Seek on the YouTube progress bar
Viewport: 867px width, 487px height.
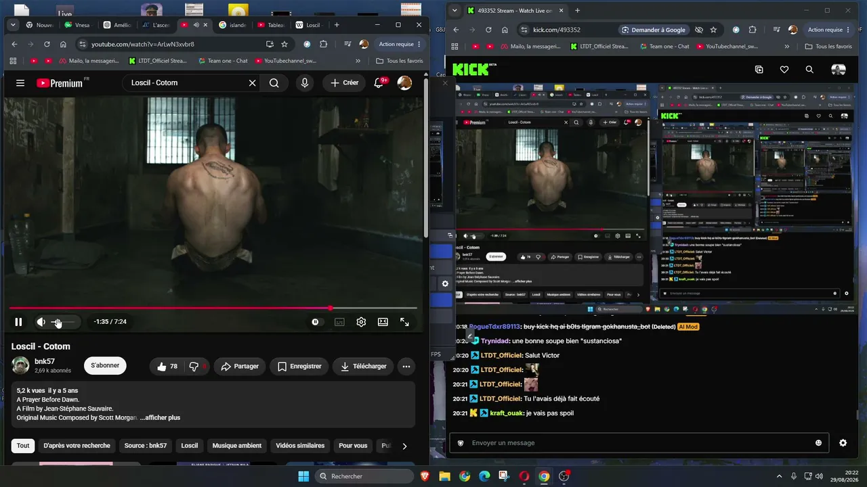point(213,308)
